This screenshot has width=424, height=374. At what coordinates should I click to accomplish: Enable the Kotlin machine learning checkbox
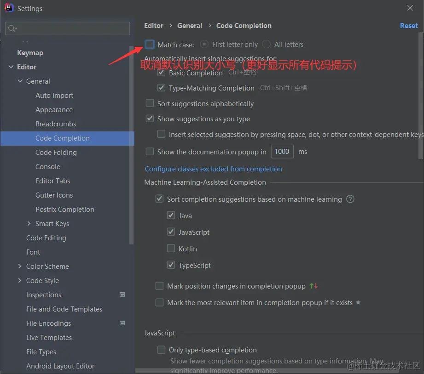coord(171,249)
